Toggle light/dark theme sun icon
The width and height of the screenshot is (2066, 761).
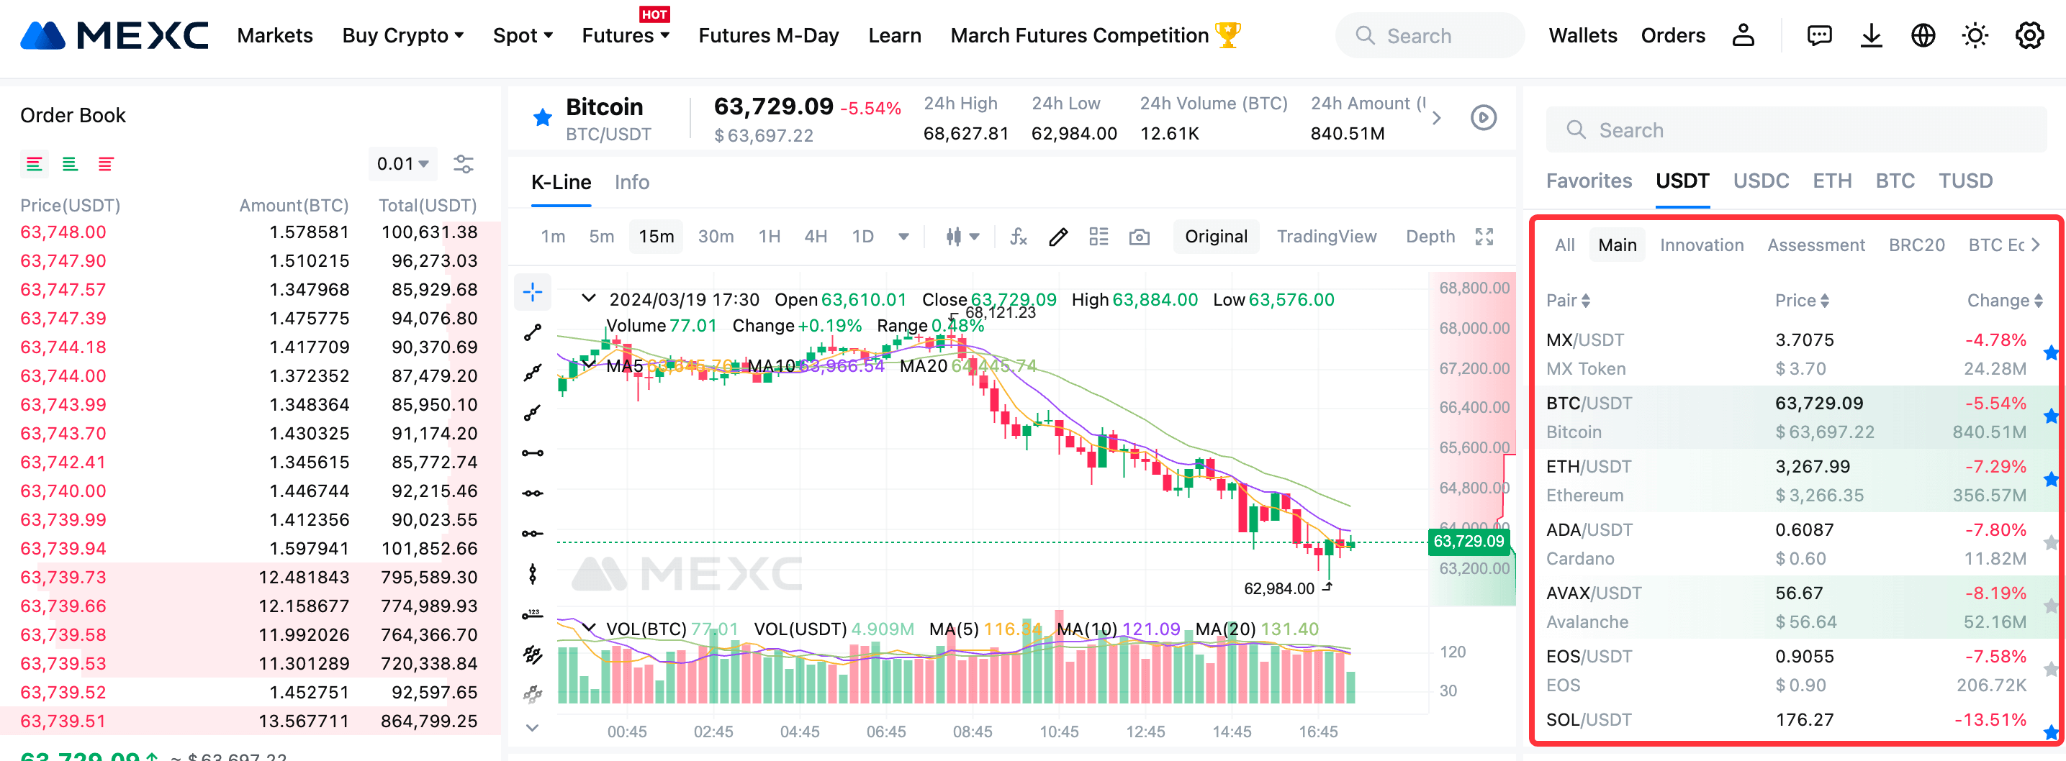coord(1975,36)
